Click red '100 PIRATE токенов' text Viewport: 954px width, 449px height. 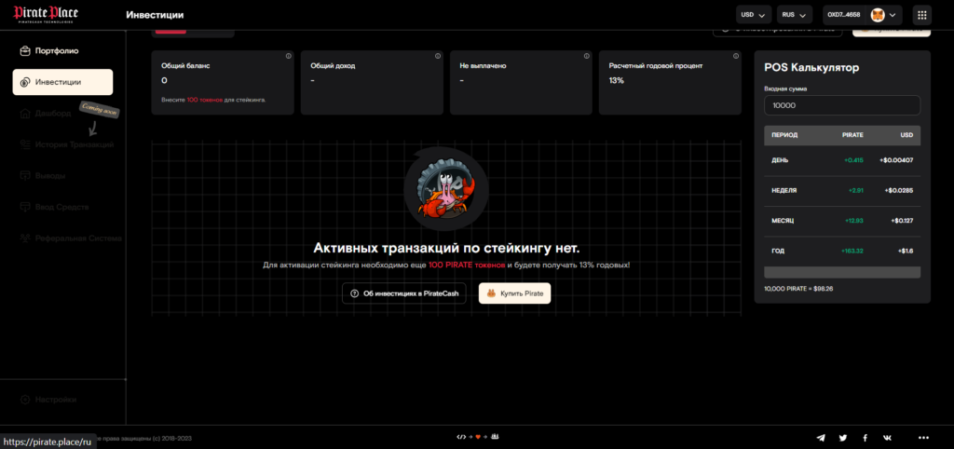467,265
